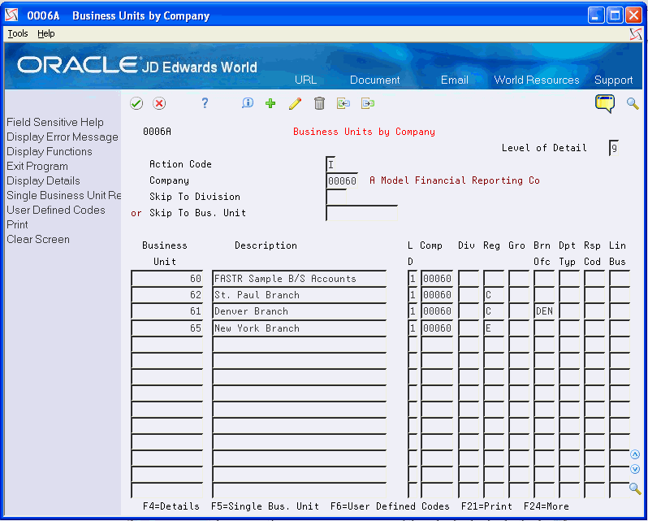This screenshot has width=648, height=521.
Task: Click the St. Paul Branch description field
Action: [299, 295]
